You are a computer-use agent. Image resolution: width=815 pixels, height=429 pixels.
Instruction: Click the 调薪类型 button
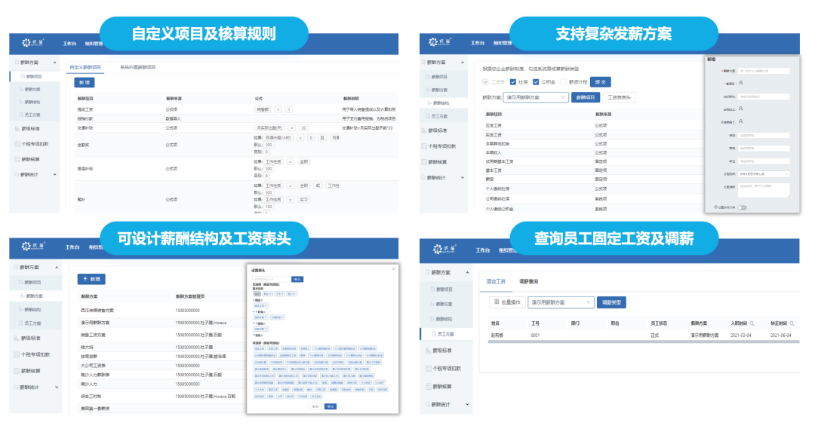(x=611, y=302)
